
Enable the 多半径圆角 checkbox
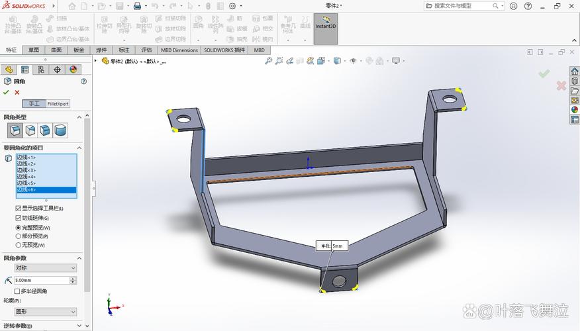(x=17, y=291)
